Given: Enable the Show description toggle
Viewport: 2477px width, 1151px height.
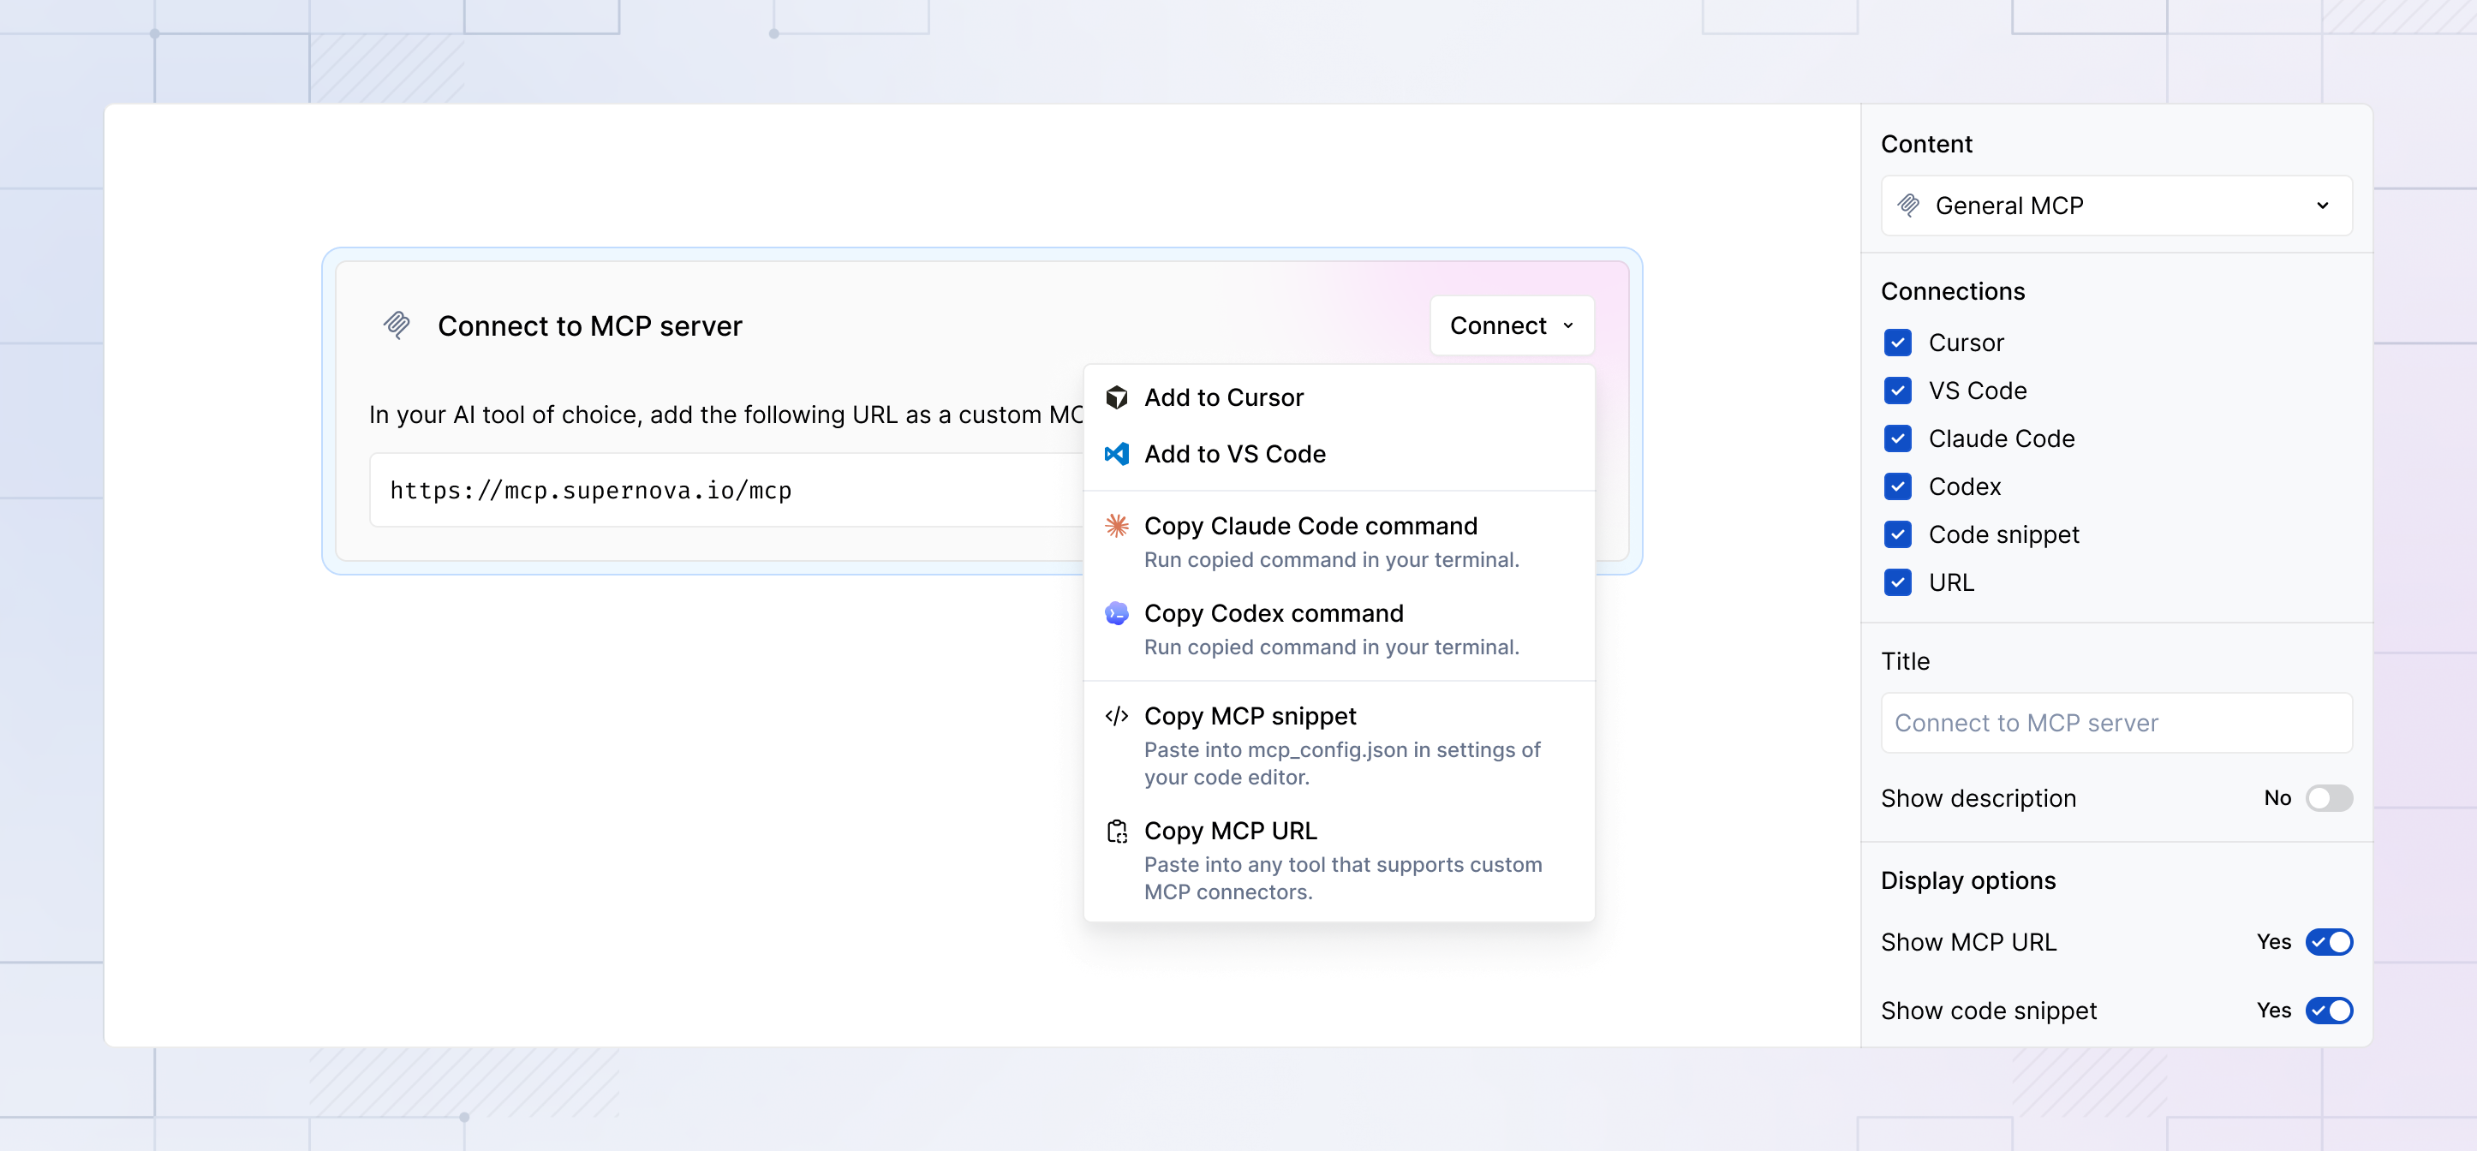Looking at the screenshot, I should [x=2329, y=798].
